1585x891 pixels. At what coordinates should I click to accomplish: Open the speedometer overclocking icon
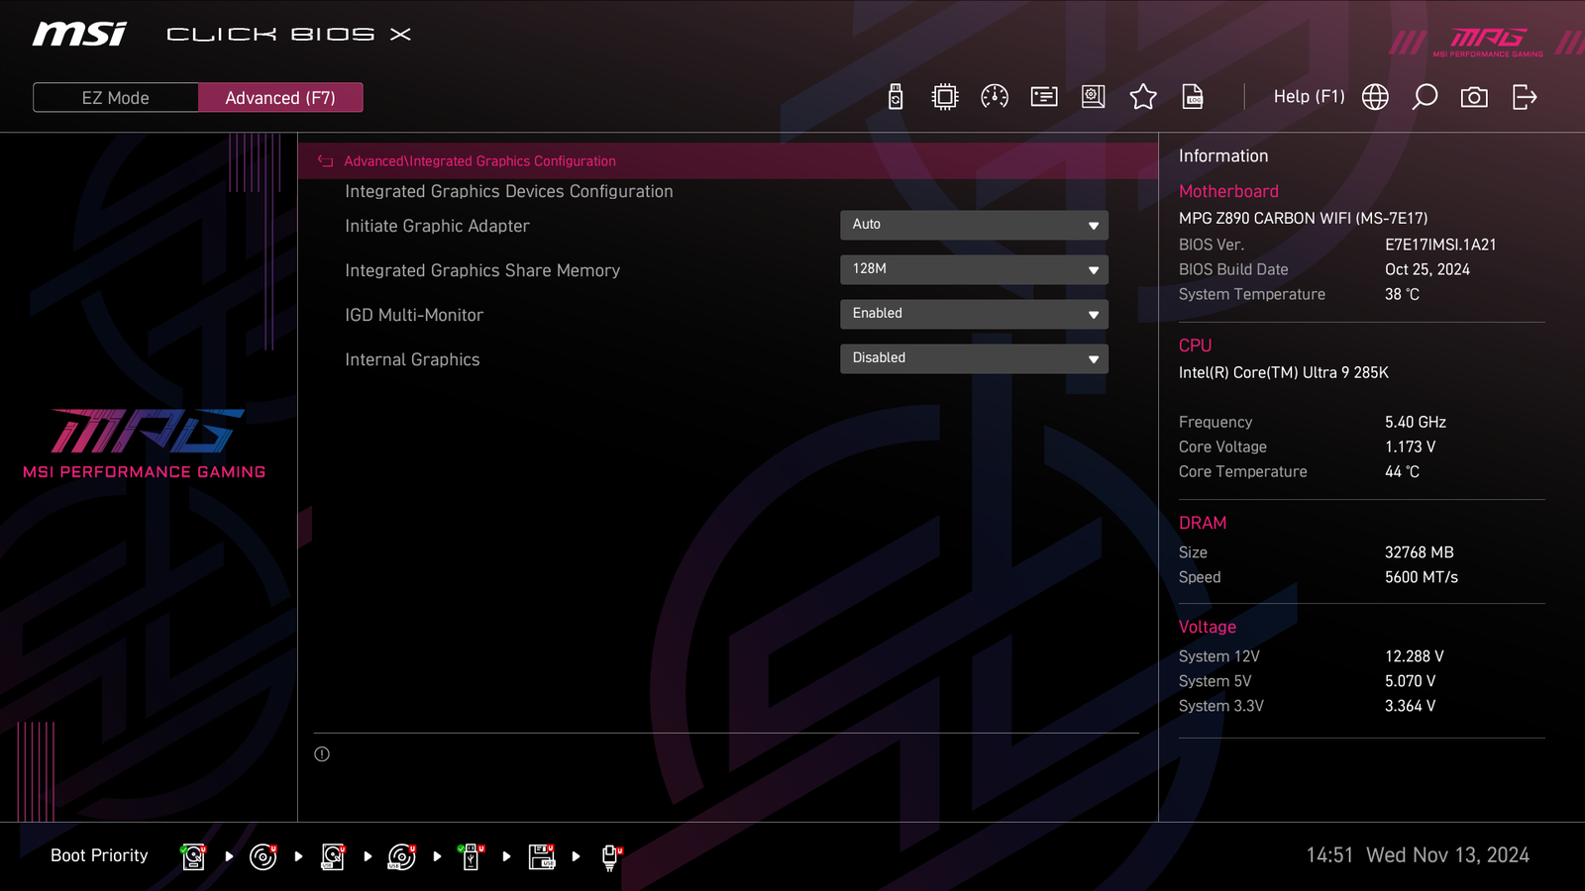coord(995,97)
